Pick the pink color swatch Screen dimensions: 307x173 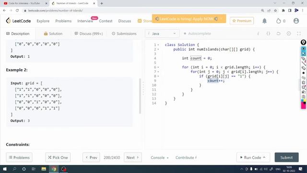click(x=303, y=106)
